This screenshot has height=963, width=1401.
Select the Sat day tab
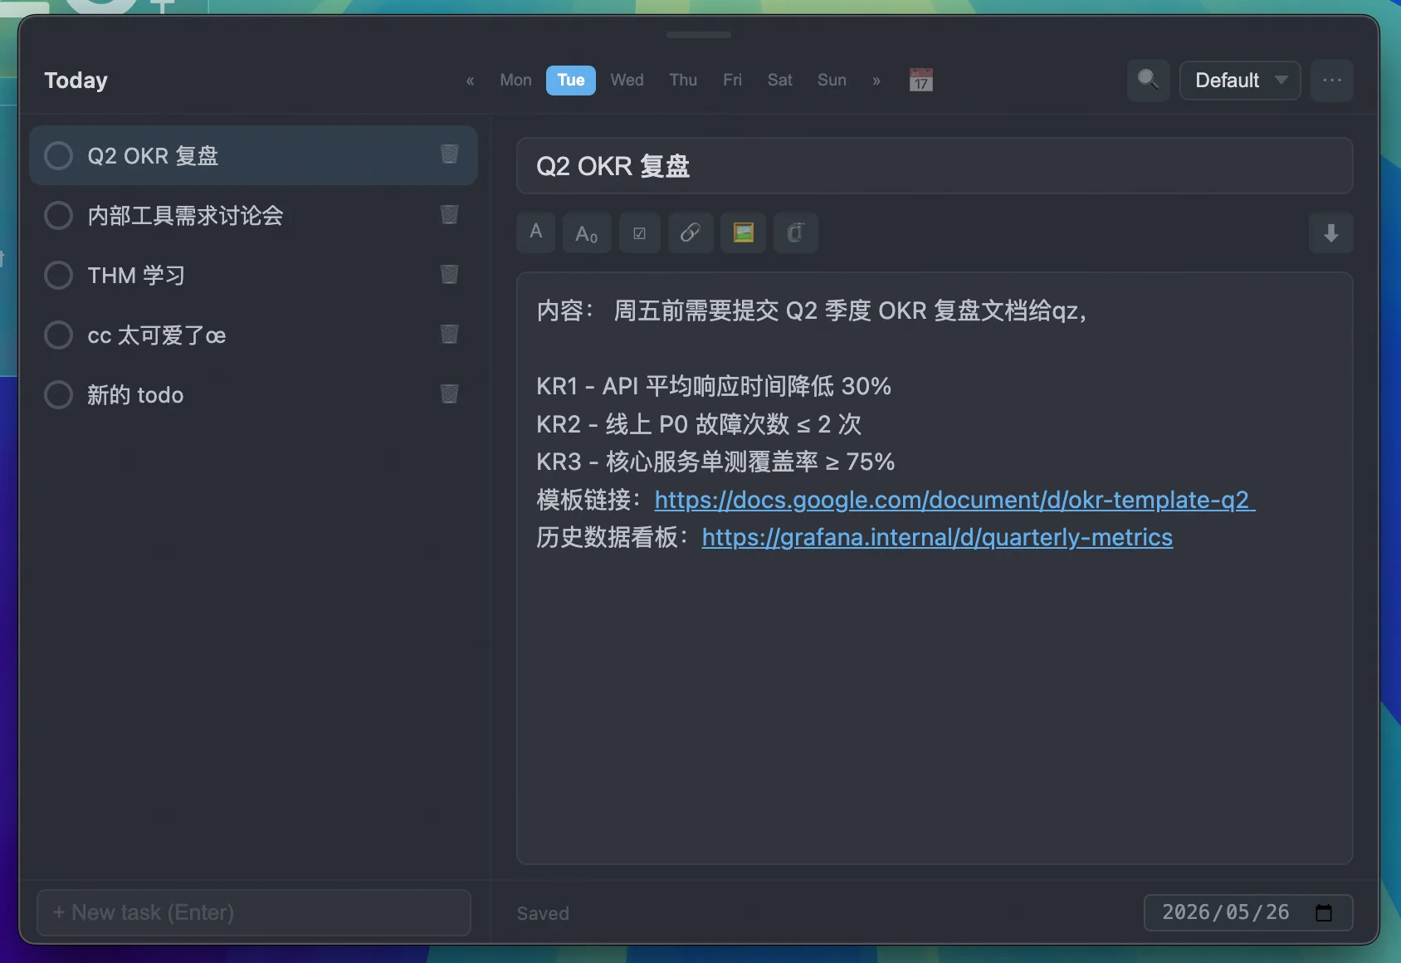click(779, 80)
